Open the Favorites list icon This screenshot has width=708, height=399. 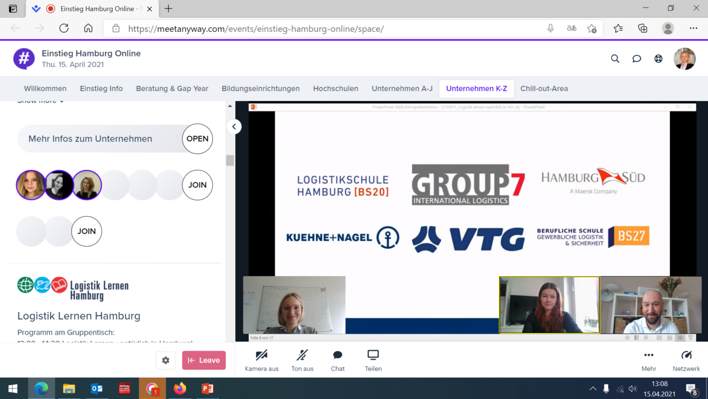point(618,28)
